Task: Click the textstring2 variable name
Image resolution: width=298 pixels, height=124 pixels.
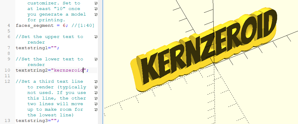Action: (32, 70)
